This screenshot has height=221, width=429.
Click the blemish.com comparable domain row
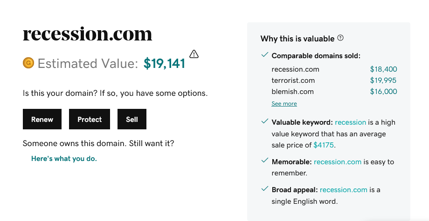334,91
